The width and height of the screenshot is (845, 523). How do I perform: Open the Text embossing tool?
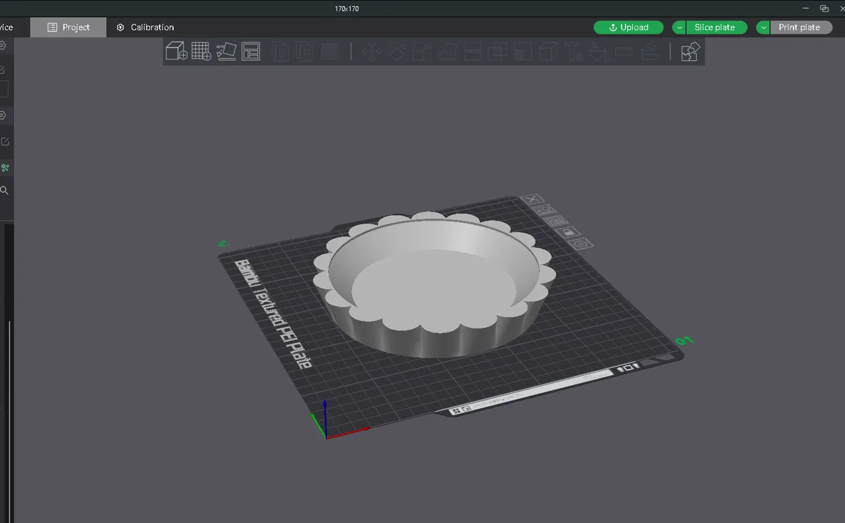pos(574,51)
